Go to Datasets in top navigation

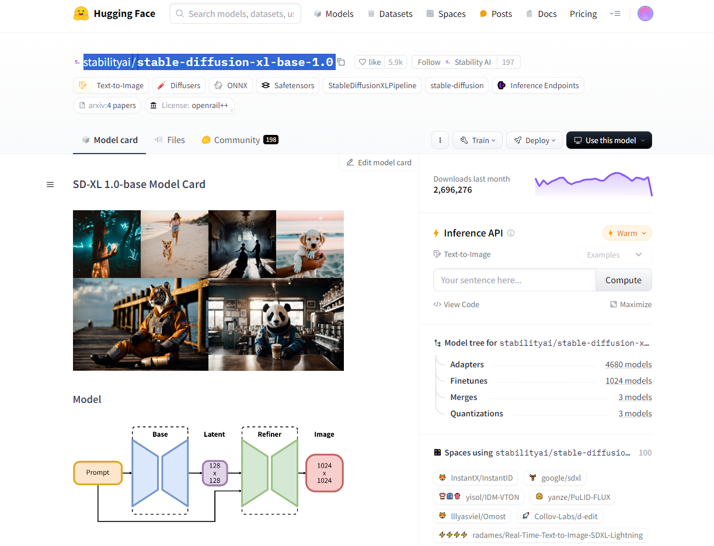[390, 13]
